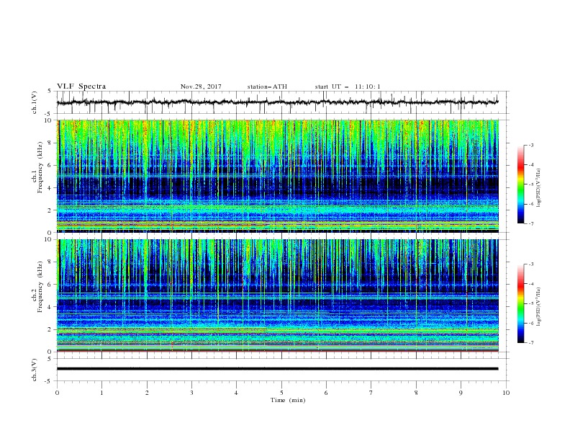Click the "VLF Spectra" plot title
Viewport: 570px width, 441px height.
(x=81, y=86)
